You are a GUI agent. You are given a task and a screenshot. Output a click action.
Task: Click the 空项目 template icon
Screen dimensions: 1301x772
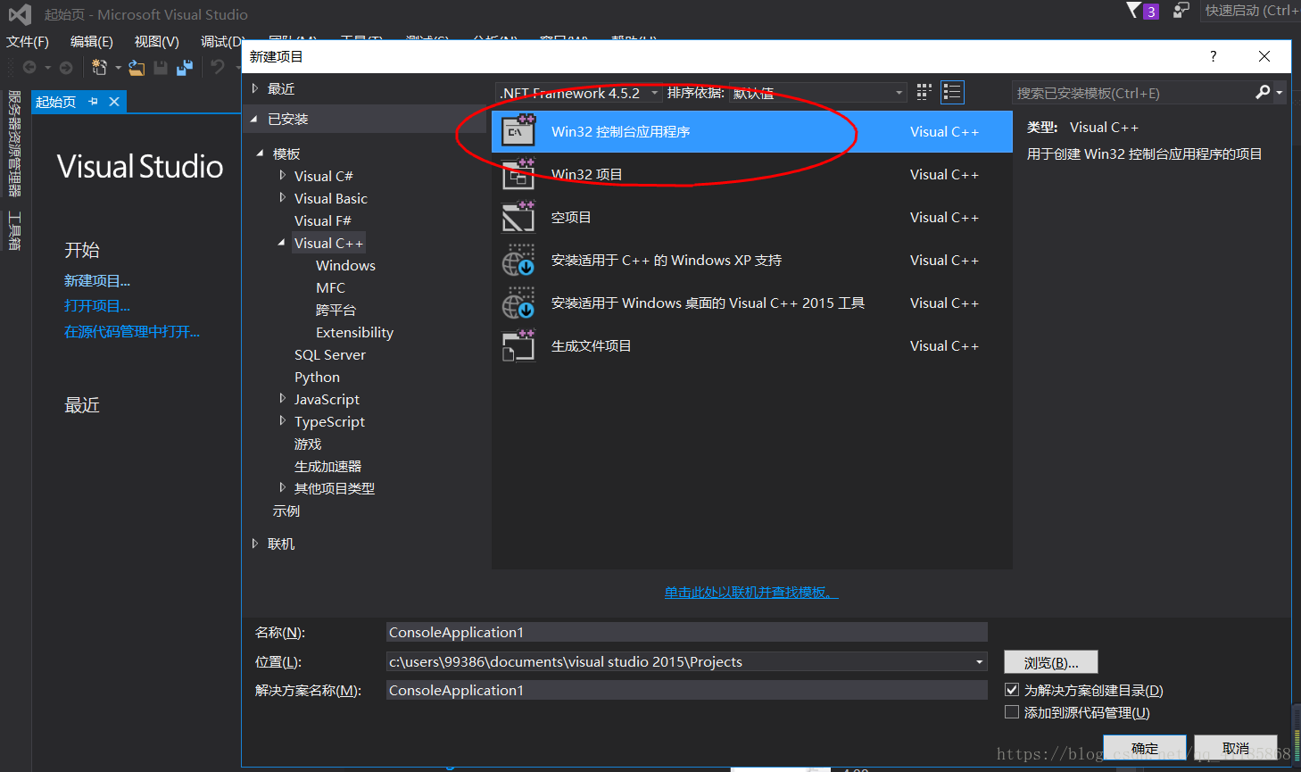(x=518, y=217)
